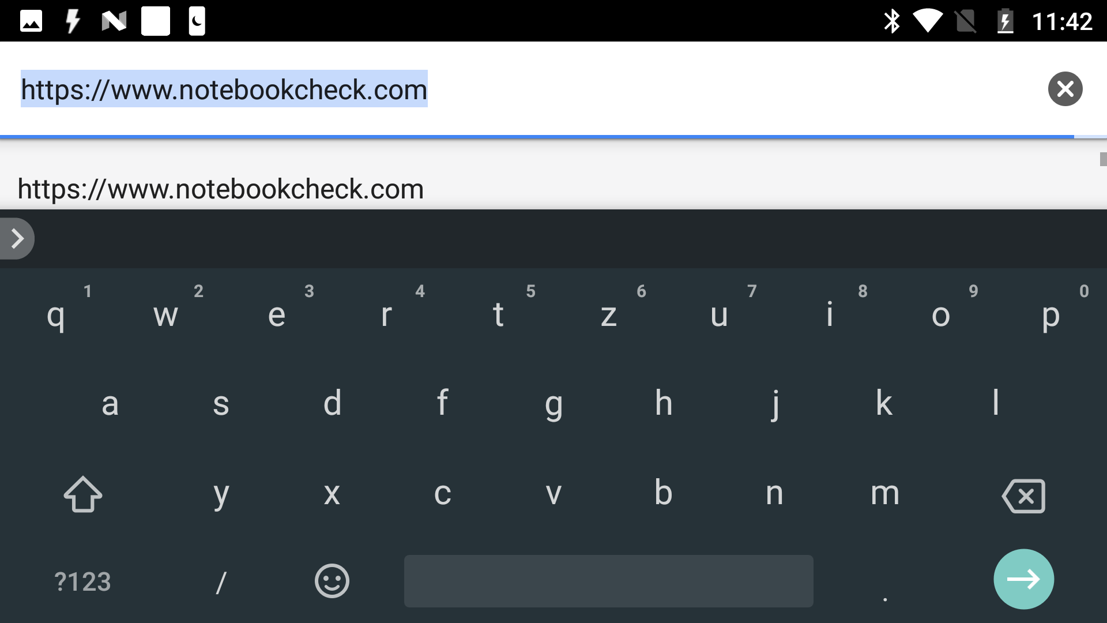Tap the gallery image notification icon
The width and height of the screenshot is (1107, 623).
tap(31, 21)
